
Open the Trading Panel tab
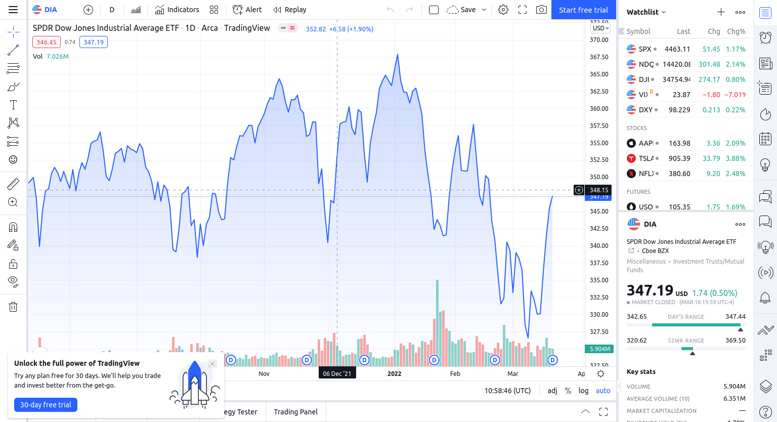click(x=296, y=412)
